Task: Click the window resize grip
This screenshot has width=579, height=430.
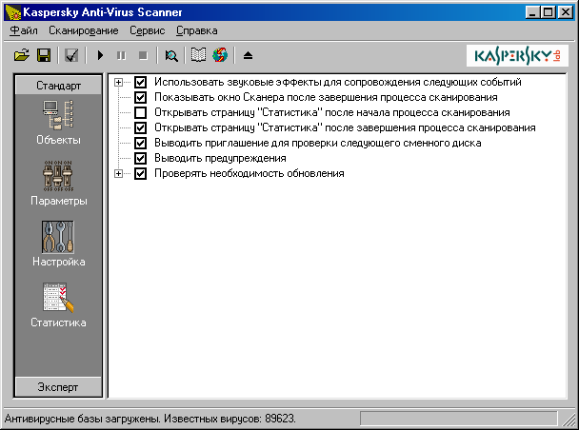Action: [568, 420]
